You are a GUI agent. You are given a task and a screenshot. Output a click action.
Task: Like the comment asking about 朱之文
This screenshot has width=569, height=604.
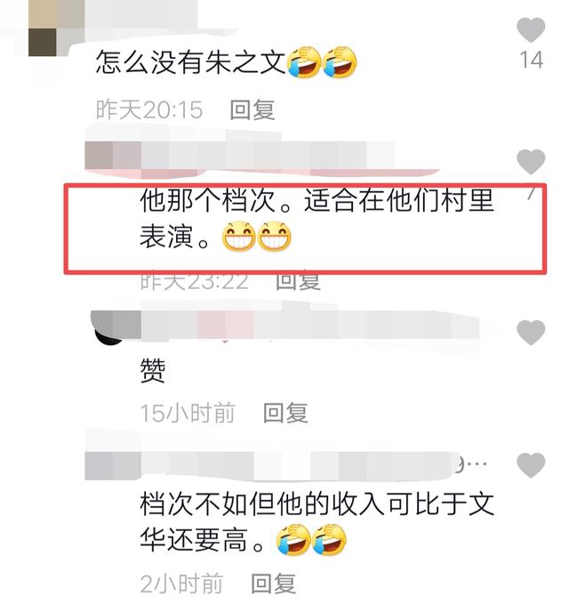pyautogui.click(x=531, y=29)
